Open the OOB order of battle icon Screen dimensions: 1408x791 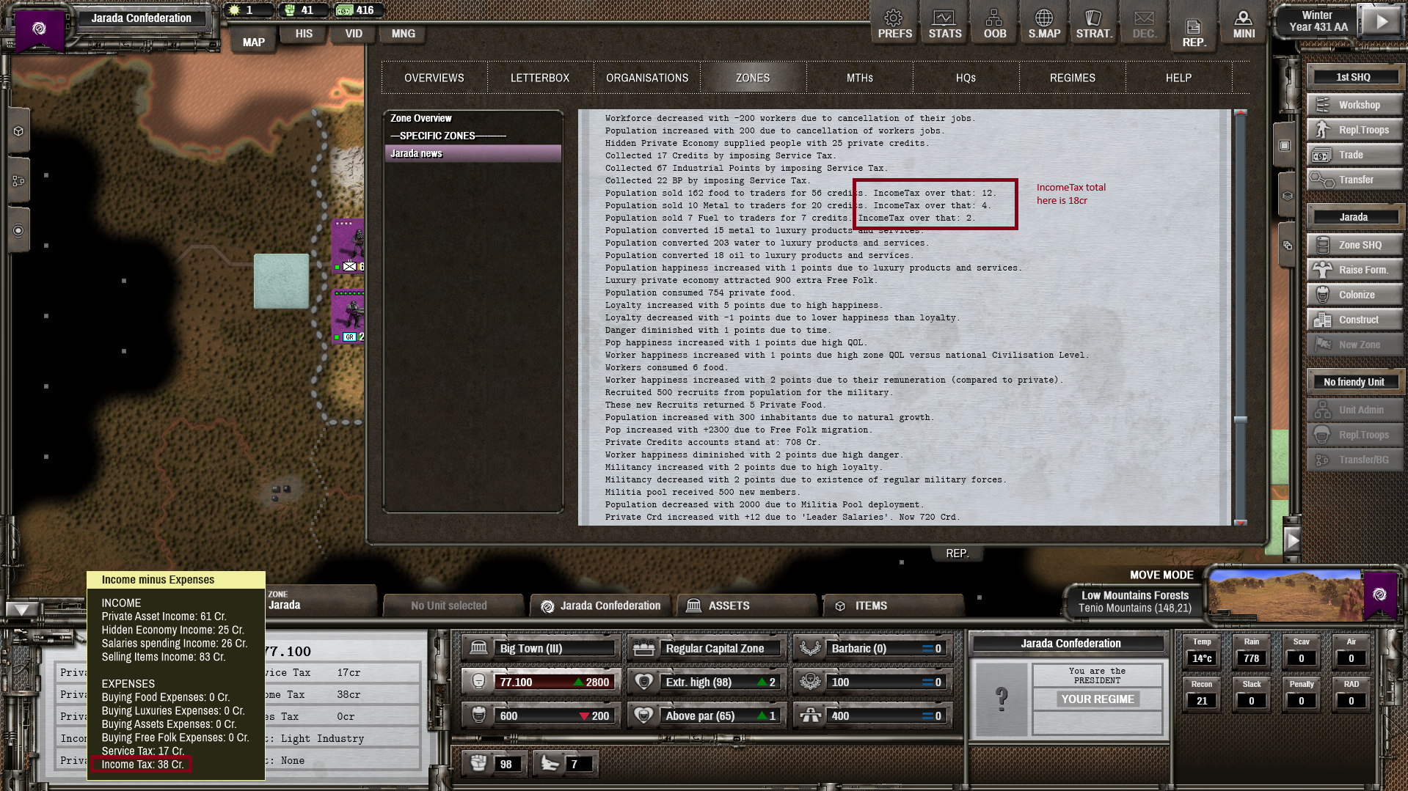point(994,23)
